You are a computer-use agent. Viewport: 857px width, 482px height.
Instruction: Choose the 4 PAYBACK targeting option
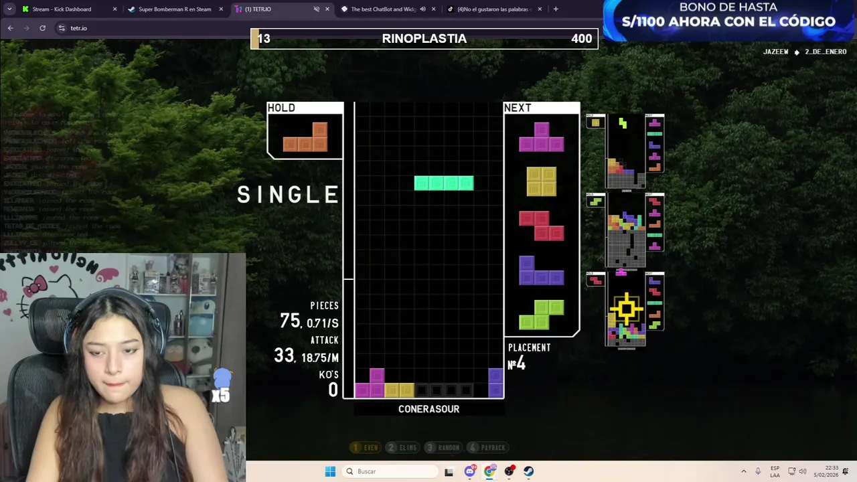coord(487,447)
